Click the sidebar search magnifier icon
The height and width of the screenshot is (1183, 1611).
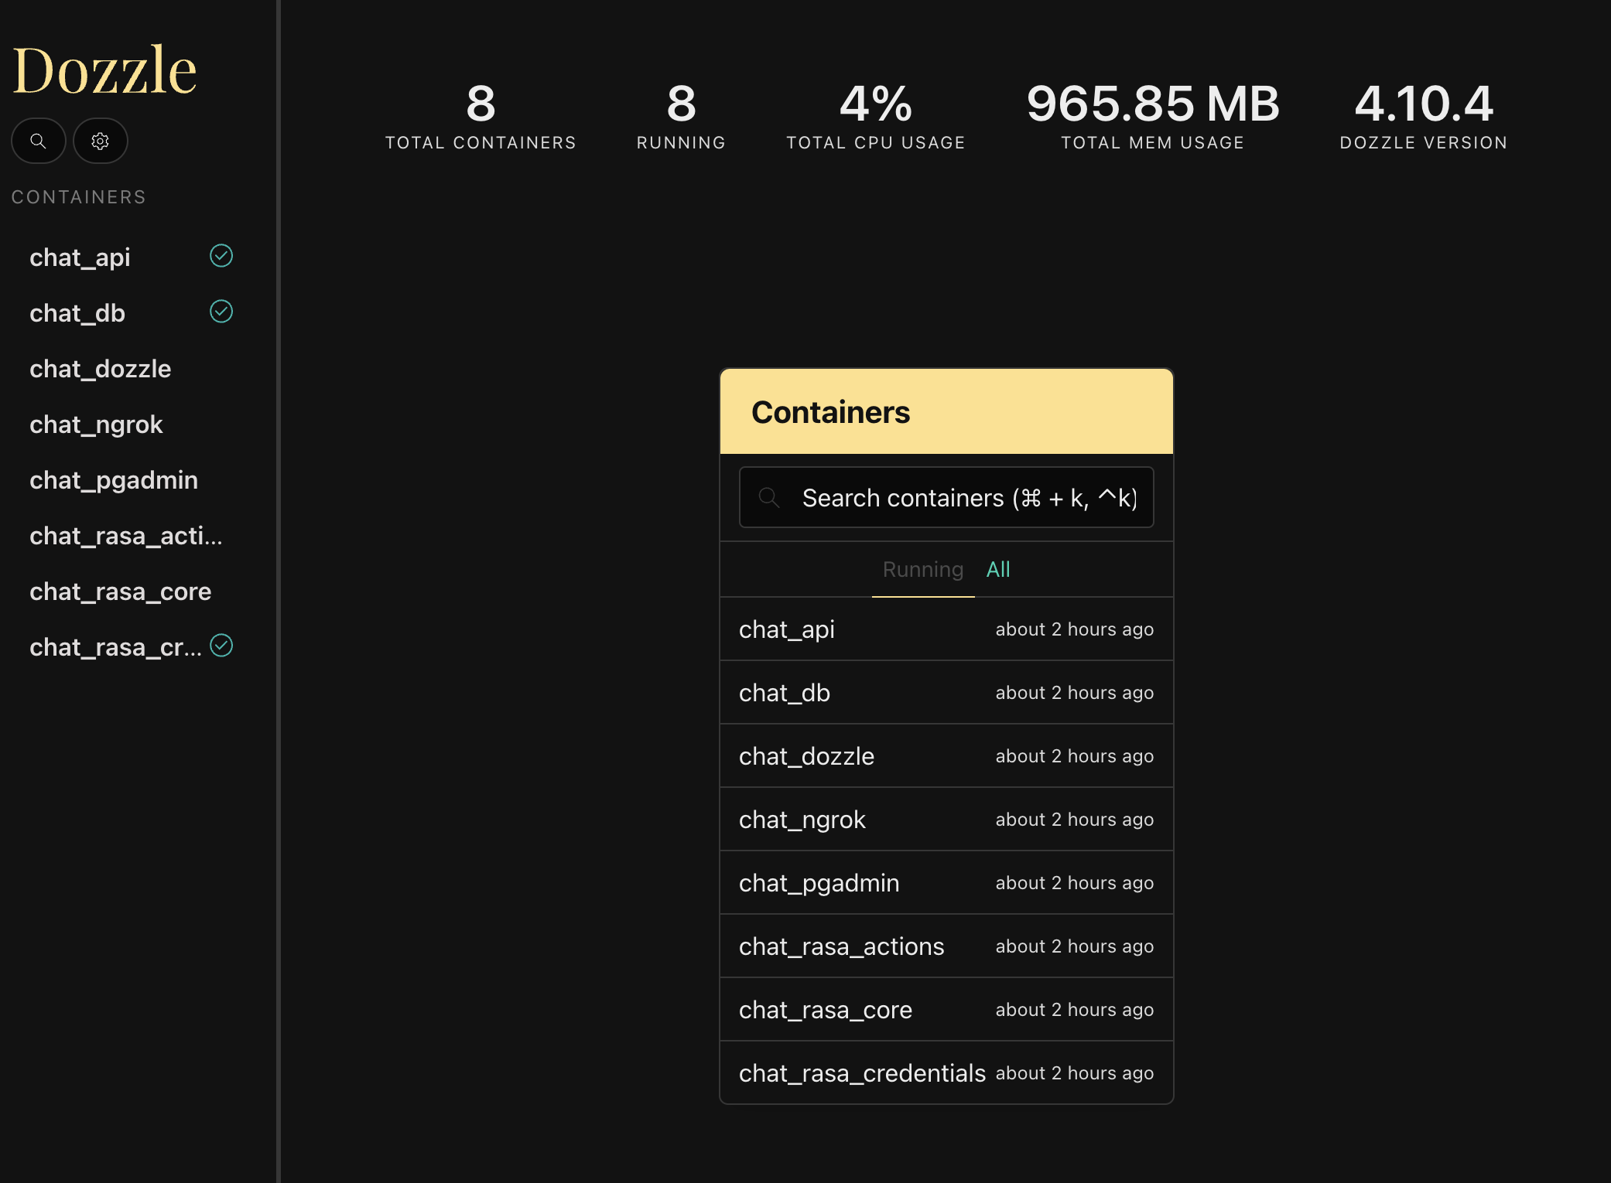pos(38,141)
